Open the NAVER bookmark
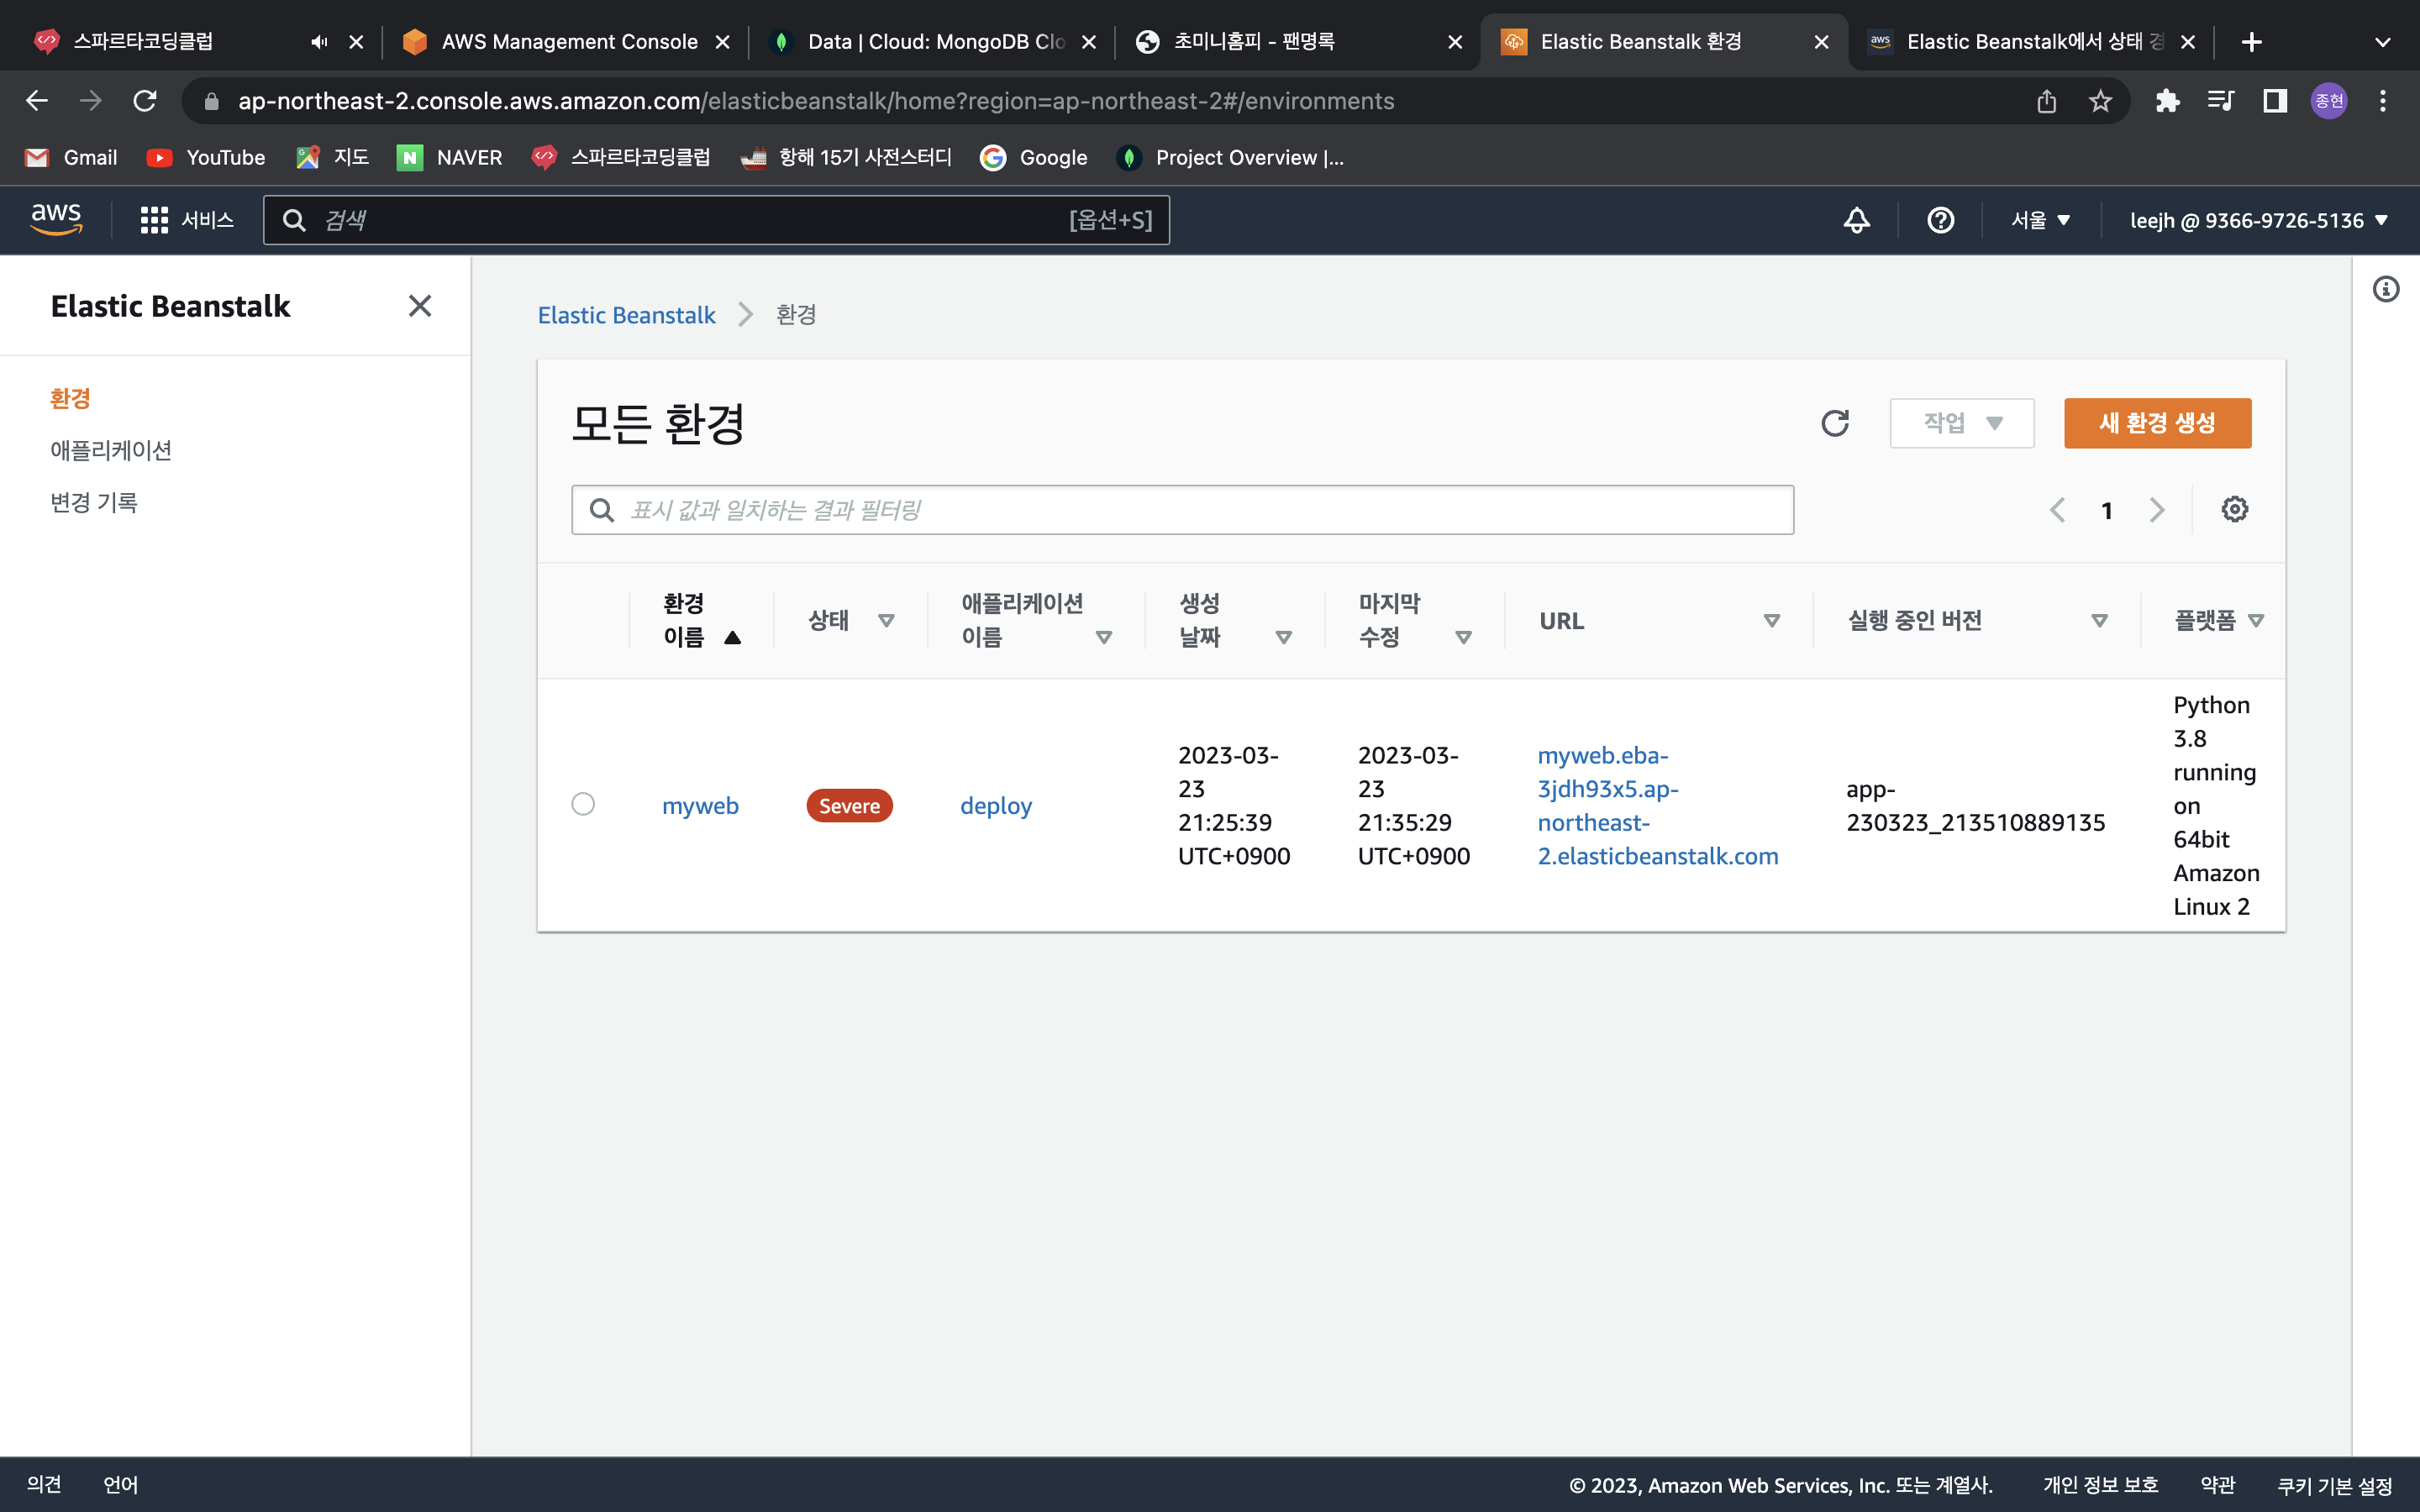2420x1512 pixels. pyautogui.click(x=449, y=158)
